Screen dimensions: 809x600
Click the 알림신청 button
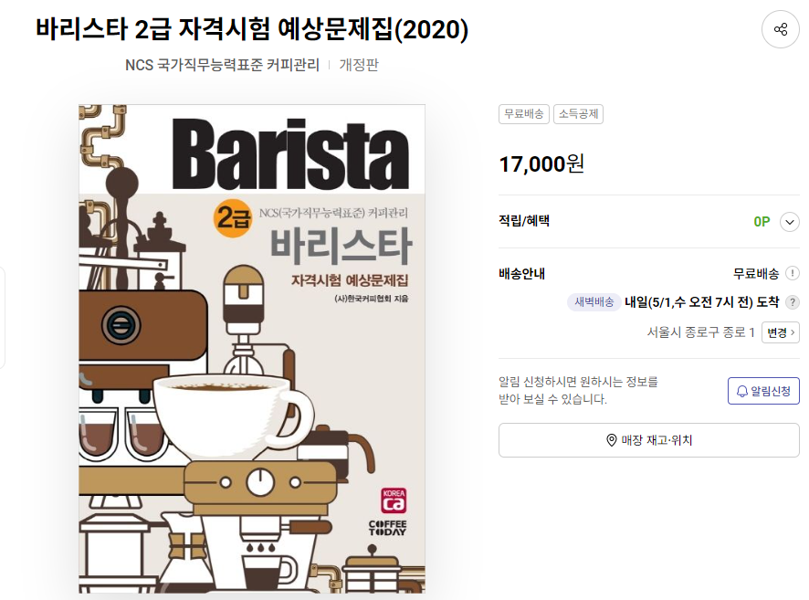pyautogui.click(x=763, y=391)
